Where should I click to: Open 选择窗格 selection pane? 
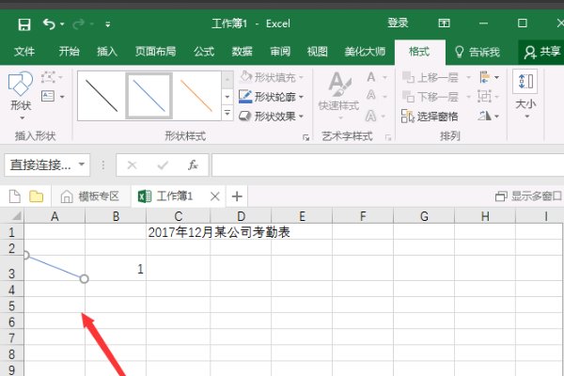(431, 117)
